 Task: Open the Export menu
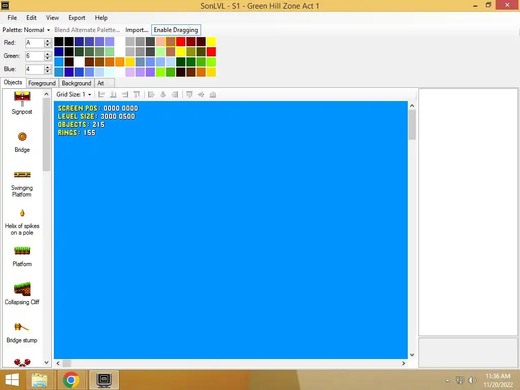click(x=77, y=18)
